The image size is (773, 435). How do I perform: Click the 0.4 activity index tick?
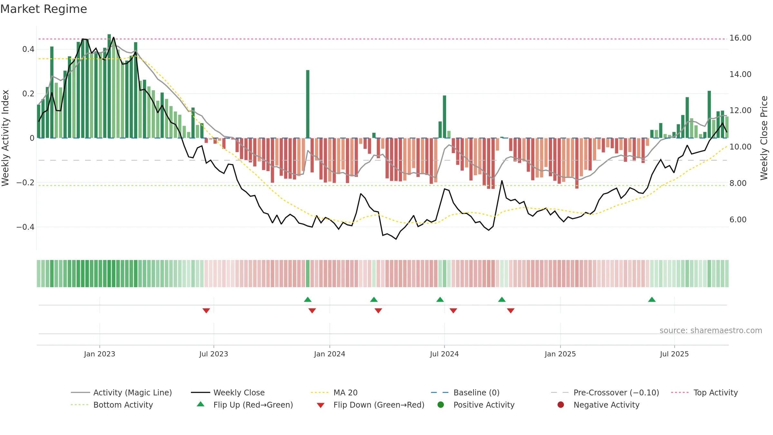coord(28,49)
